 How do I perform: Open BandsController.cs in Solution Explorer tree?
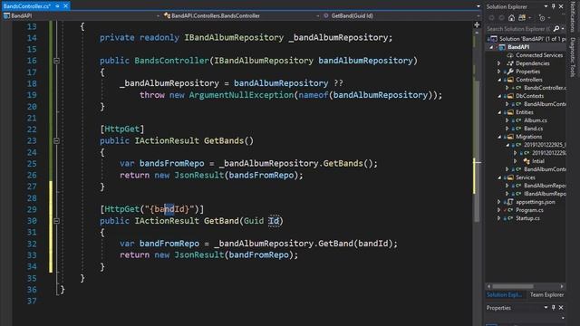click(545, 88)
